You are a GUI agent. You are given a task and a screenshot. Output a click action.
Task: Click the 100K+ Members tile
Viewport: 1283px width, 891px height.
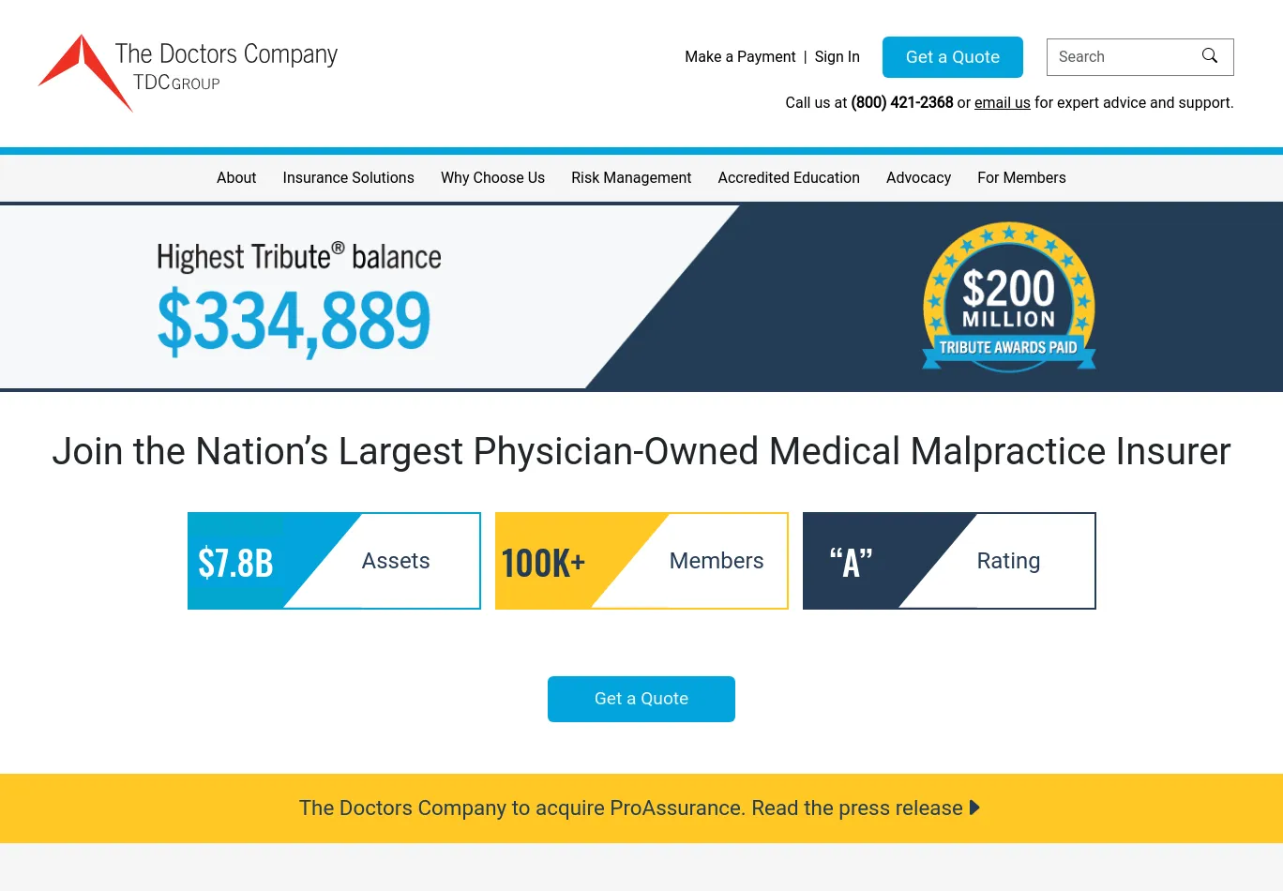pyautogui.click(x=641, y=561)
